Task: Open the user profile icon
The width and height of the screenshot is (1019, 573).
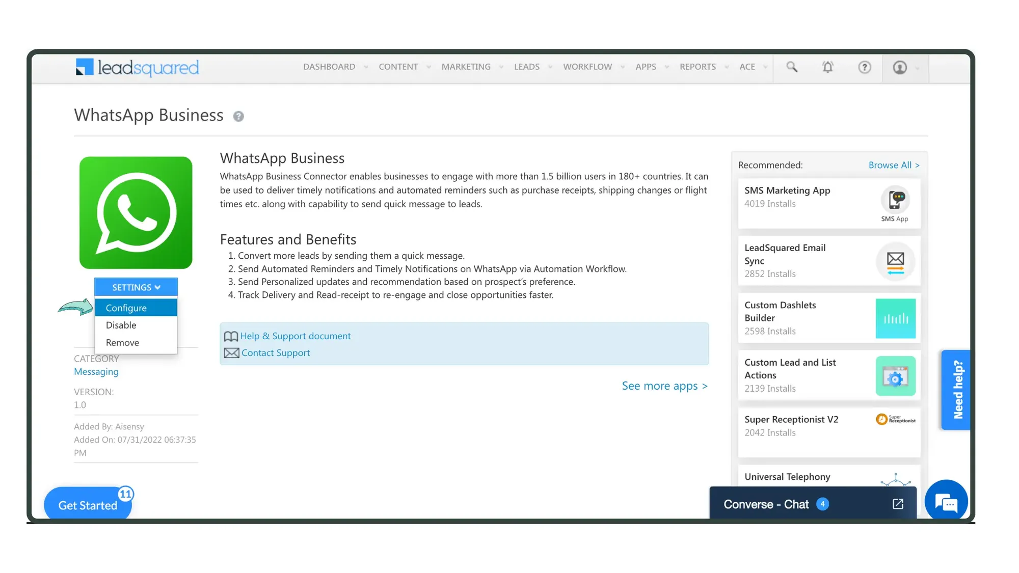Action: tap(899, 67)
